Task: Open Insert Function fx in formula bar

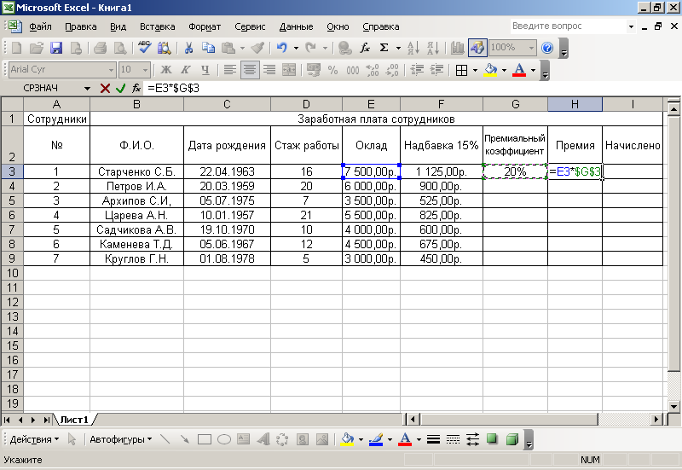Action: pos(136,89)
